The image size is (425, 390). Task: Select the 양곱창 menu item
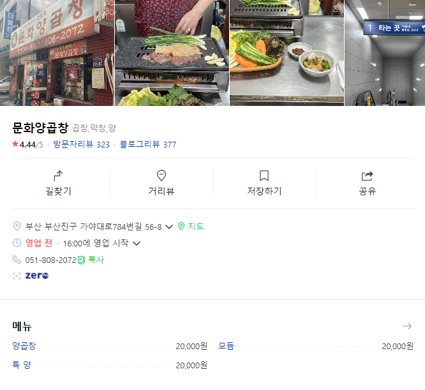pyautogui.click(x=24, y=346)
